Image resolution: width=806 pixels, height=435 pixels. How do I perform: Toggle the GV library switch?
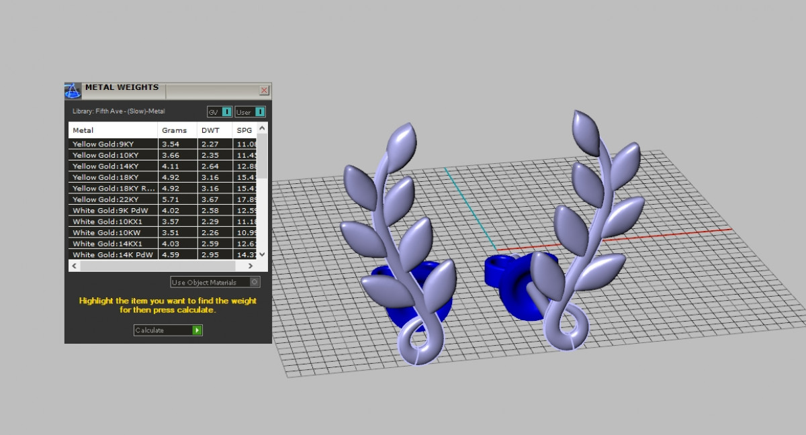[226, 112]
